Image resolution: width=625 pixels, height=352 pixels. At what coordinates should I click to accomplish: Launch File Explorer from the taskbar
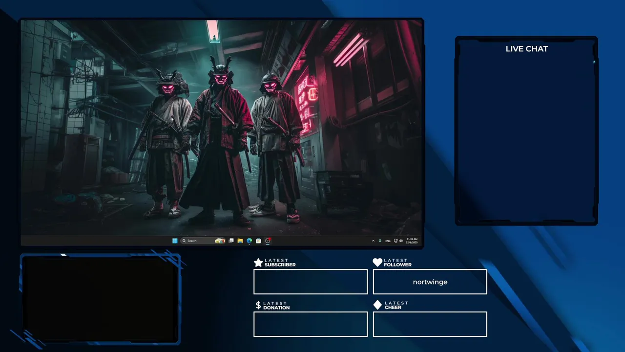240,241
